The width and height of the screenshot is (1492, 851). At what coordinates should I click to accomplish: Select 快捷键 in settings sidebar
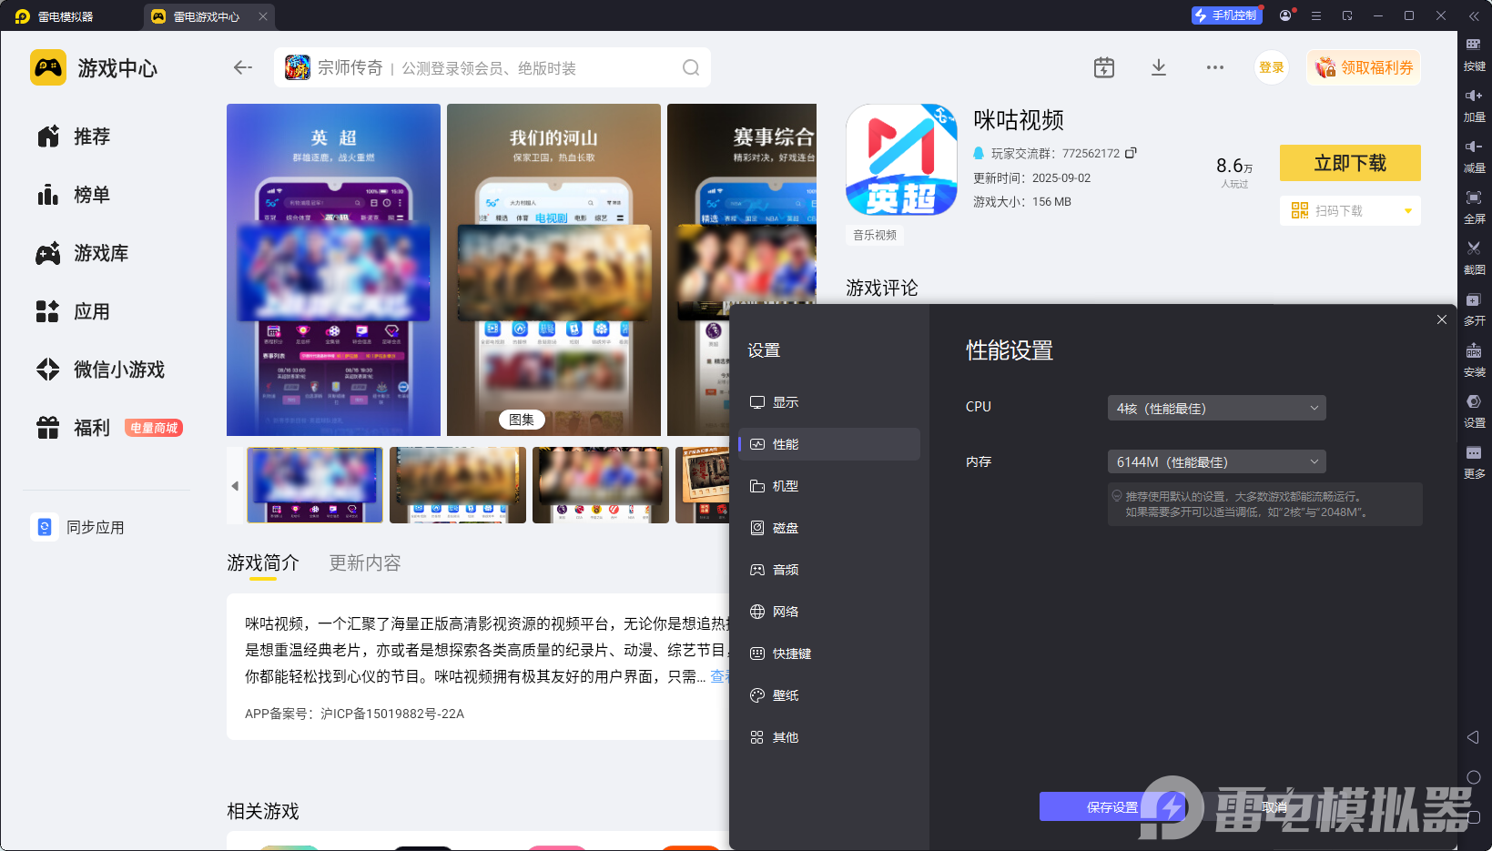(829, 653)
